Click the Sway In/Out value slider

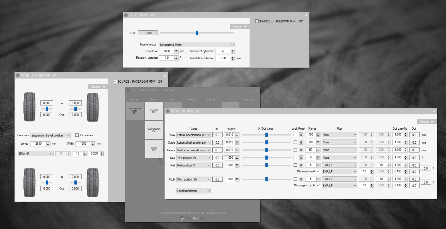(x=266, y=135)
